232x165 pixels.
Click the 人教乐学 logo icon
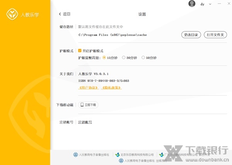click(x=12, y=14)
